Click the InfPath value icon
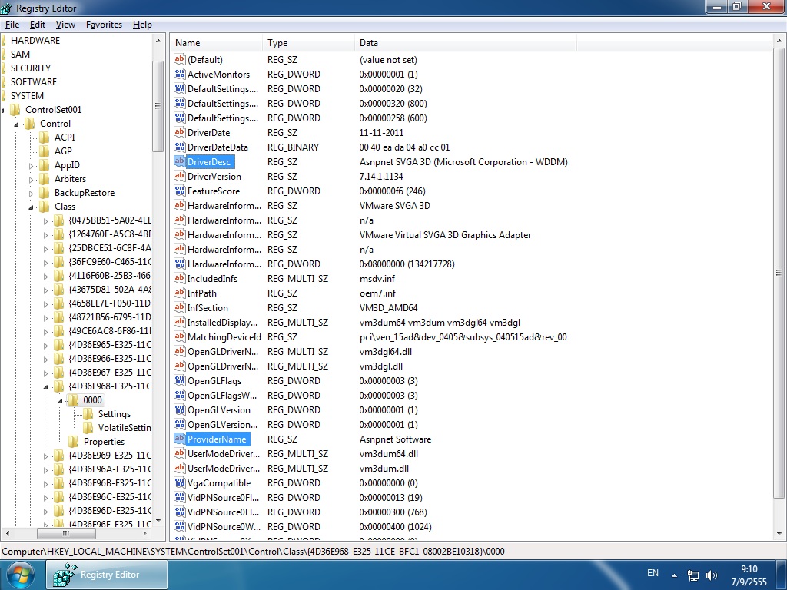Image resolution: width=787 pixels, height=590 pixels. pyautogui.click(x=179, y=293)
